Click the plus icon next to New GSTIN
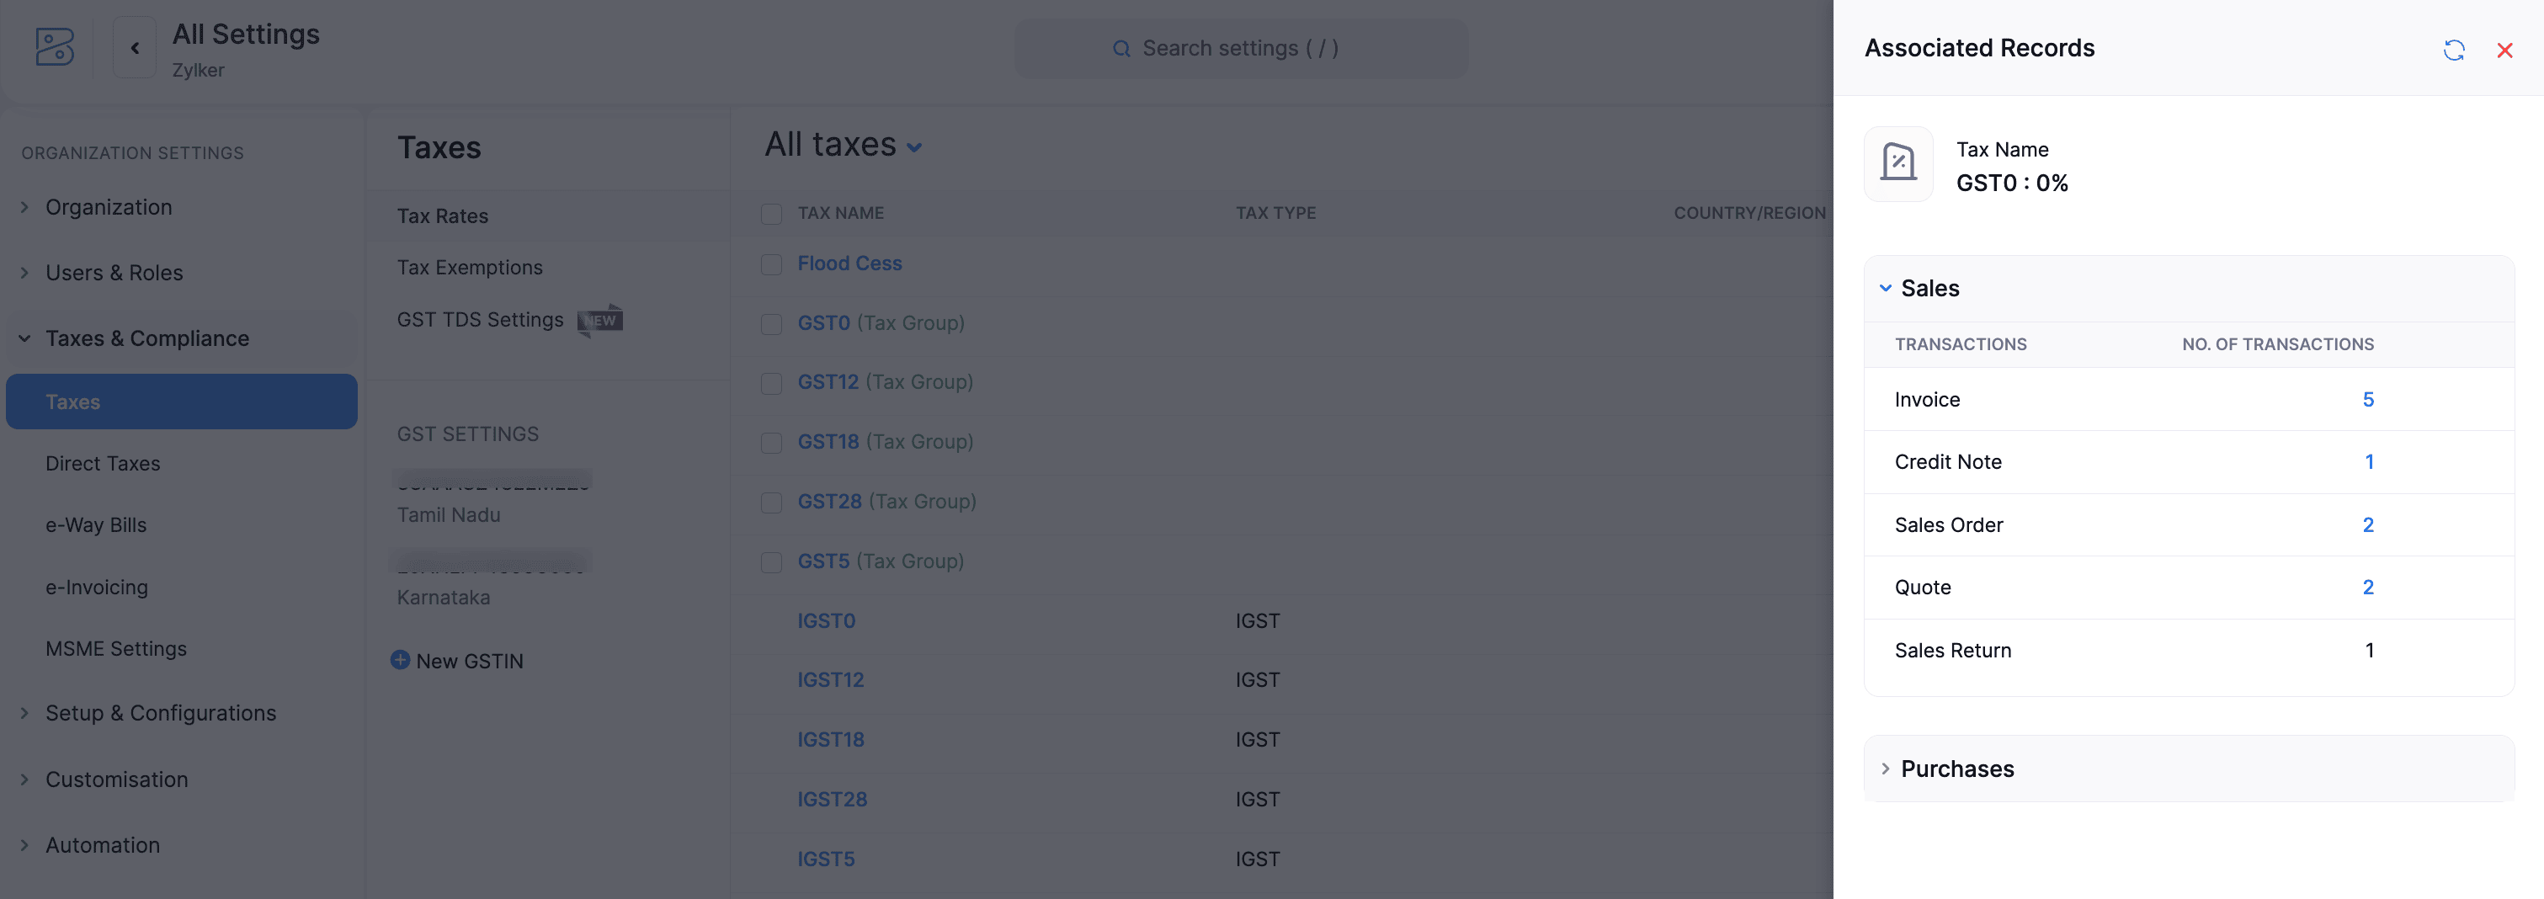Viewport: 2544px width, 899px height. [x=400, y=660]
